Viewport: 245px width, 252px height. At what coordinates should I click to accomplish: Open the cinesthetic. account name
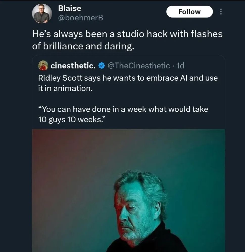tap(73, 66)
